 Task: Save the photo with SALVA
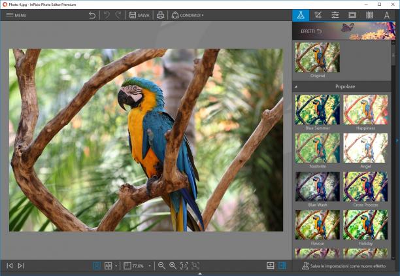point(139,15)
